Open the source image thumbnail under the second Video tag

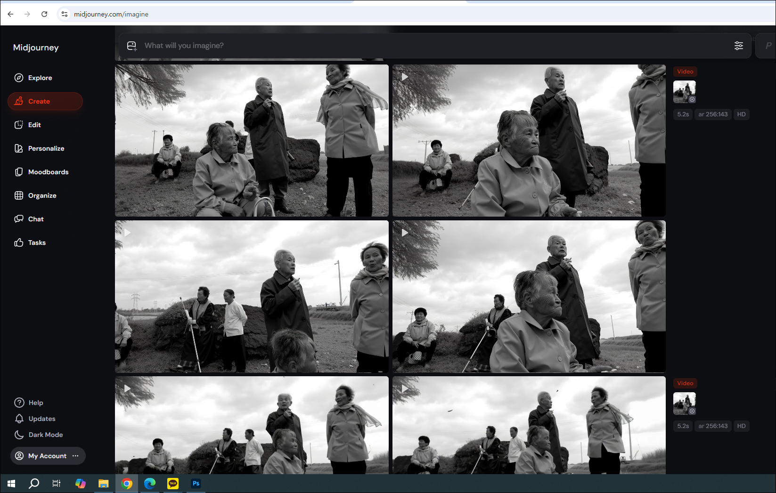click(x=685, y=404)
